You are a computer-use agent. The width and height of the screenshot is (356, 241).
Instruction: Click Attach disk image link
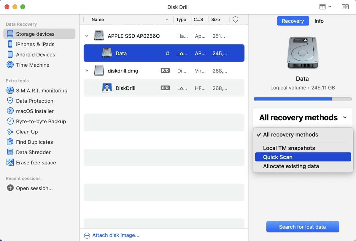[112, 235]
